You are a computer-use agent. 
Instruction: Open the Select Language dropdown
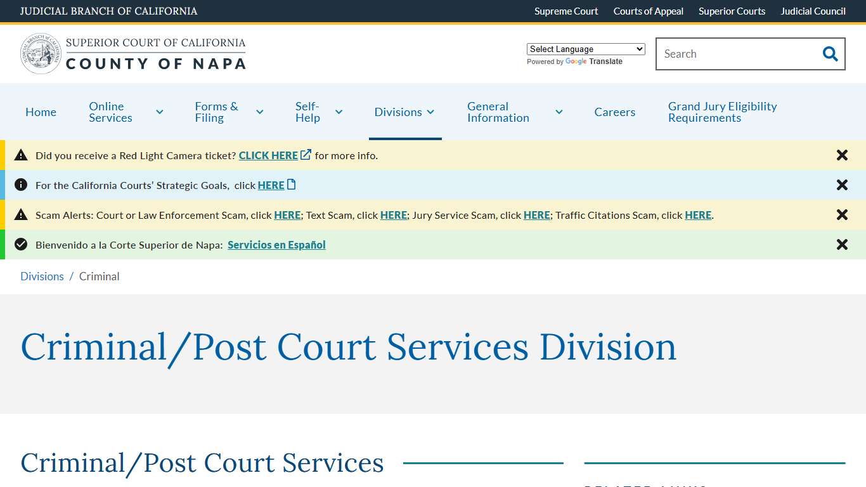[585, 49]
